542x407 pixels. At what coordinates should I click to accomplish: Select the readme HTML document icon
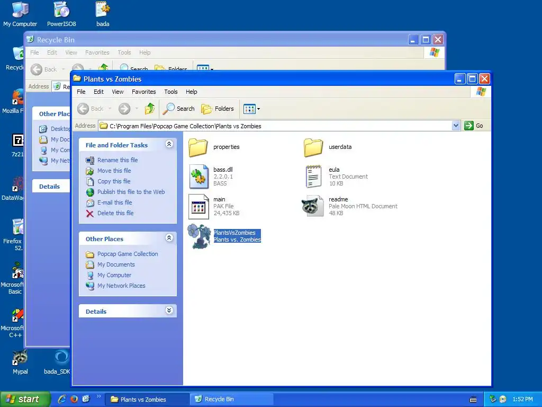pyautogui.click(x=313, y=206)
